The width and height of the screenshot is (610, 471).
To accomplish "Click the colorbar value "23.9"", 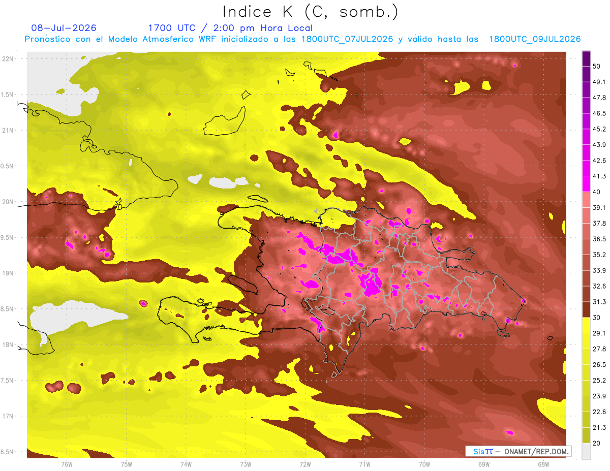I will pyautogui.click(x=599, y=396).
